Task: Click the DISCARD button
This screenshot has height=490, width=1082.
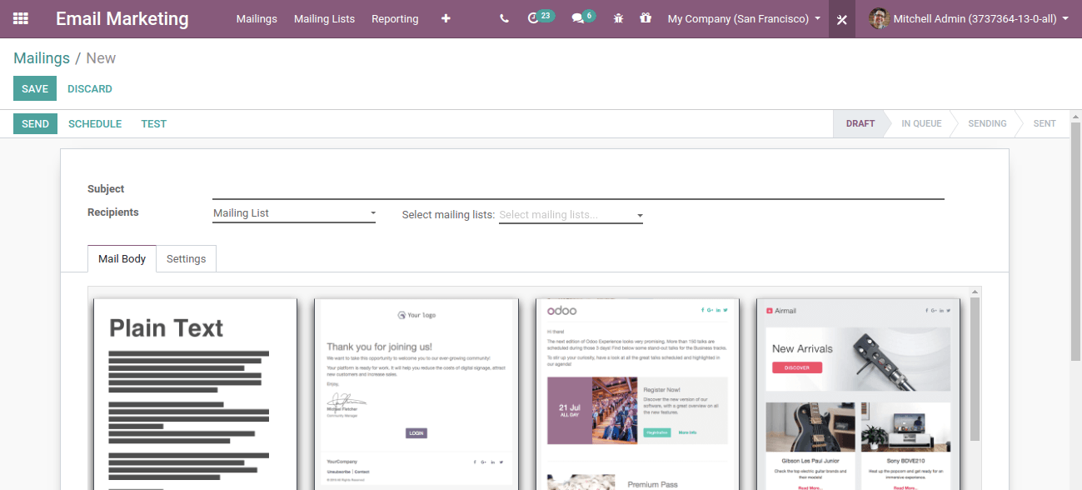Action: (x=90, y=88)
